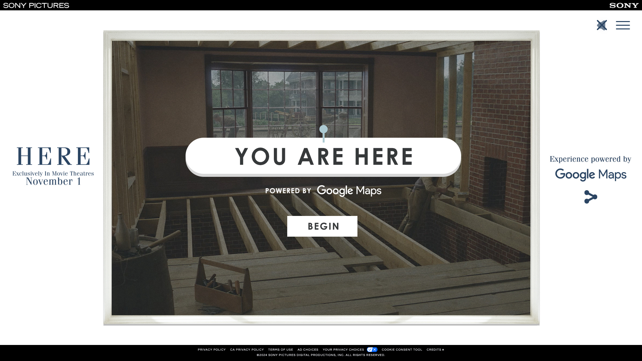This screenshot has width=642, height=361.
Task: Open the Cookie Consent Tool
Action: tap(402, 350)
